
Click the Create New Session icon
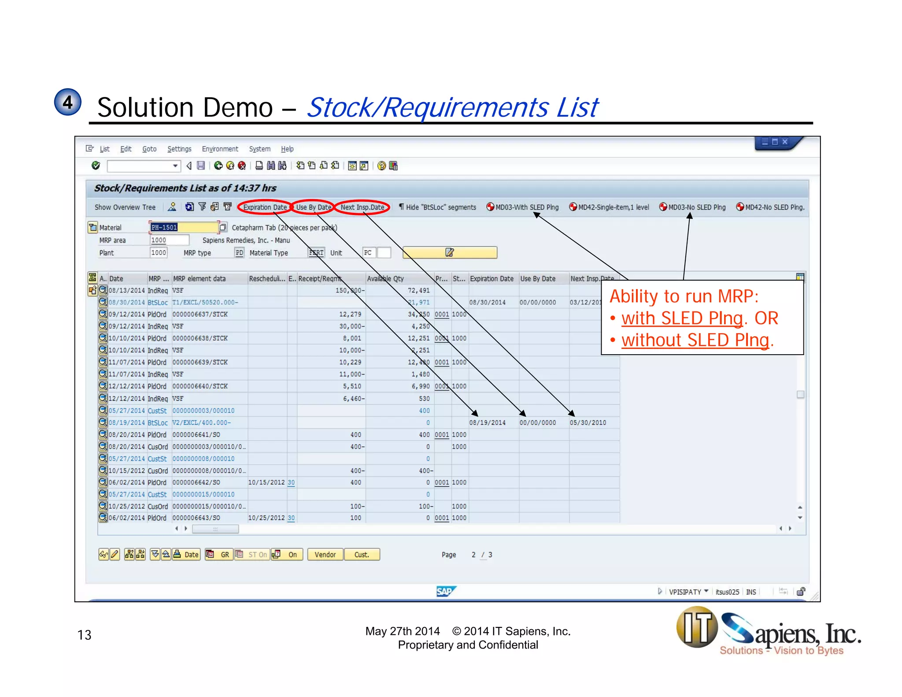[352, 166]
